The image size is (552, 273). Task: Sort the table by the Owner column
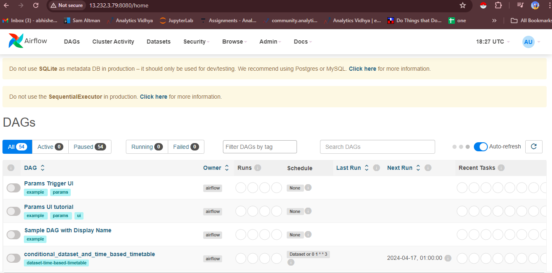(x=216, y=168)
